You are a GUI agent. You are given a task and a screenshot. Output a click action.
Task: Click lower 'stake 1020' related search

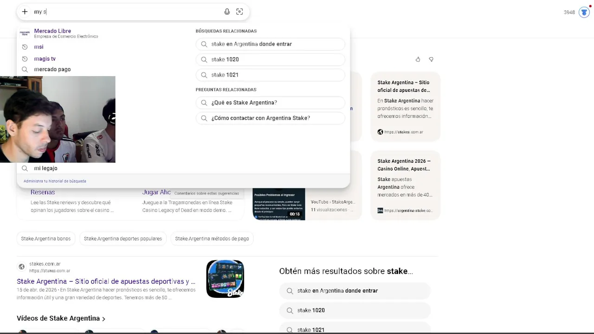click(x=355, y=310)
